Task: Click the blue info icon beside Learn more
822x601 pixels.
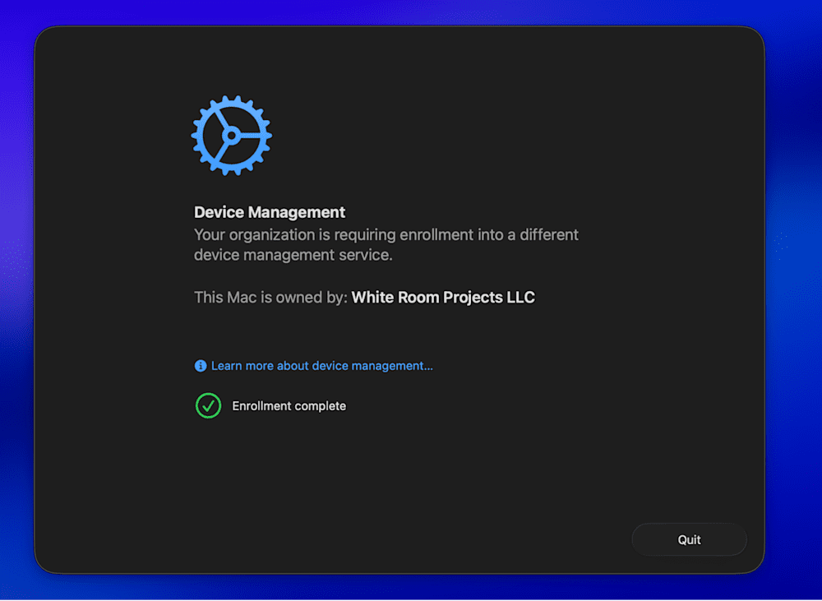Action: pyautogui.click(x=201, y=366)
